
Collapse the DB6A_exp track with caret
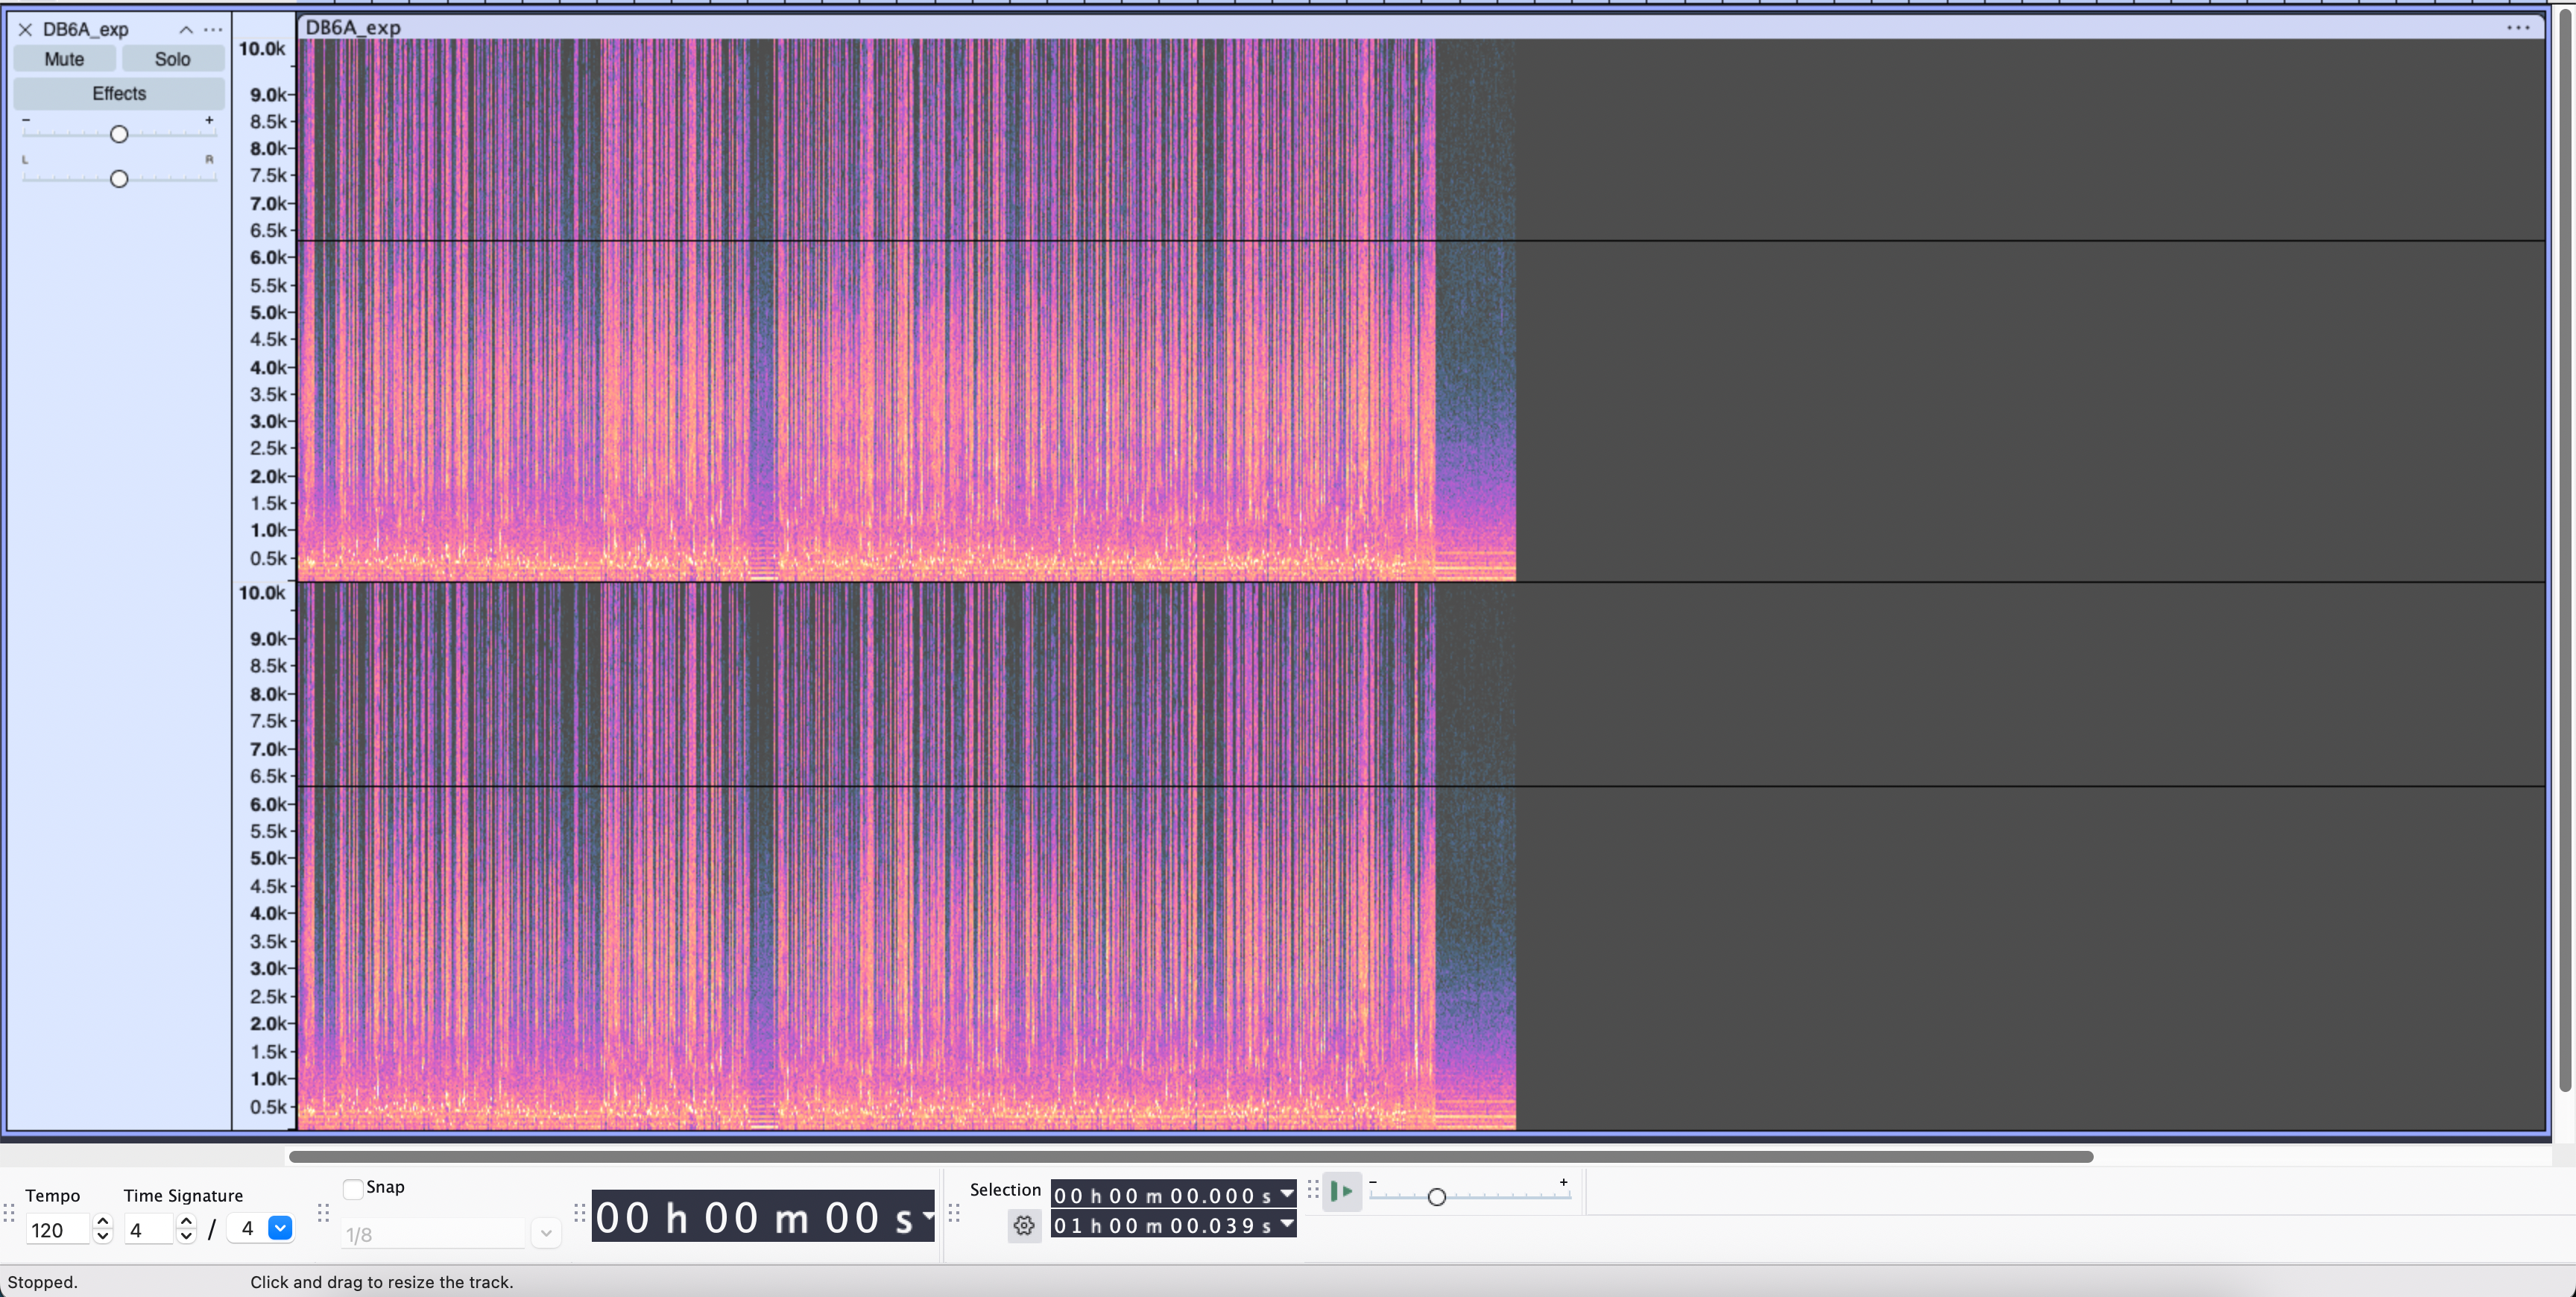click(186, 30)
